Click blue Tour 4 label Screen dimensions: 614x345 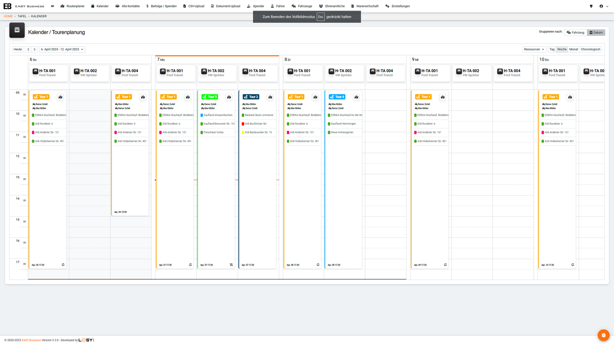tap(337, 97)
